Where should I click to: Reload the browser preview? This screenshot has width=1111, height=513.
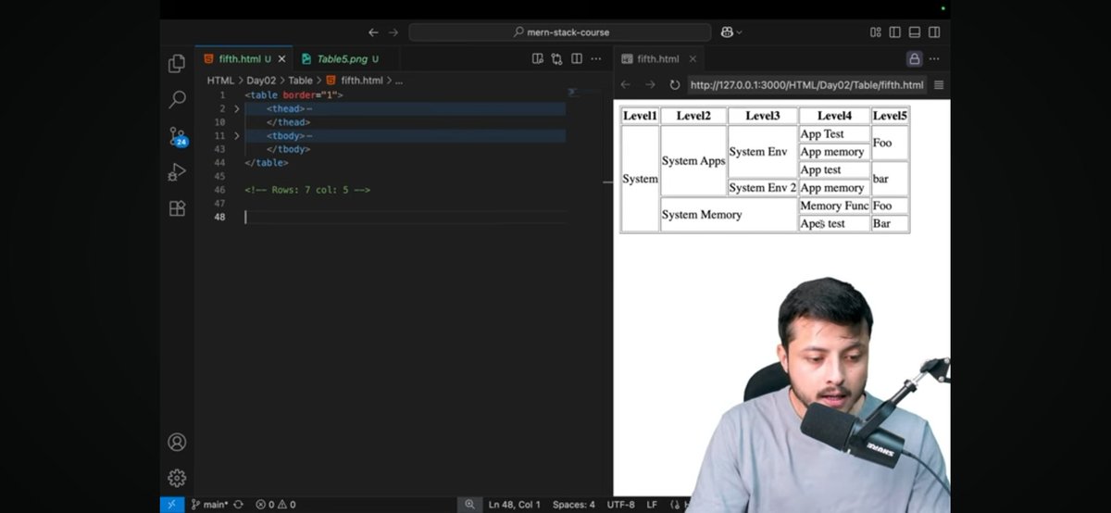[674, 84]
